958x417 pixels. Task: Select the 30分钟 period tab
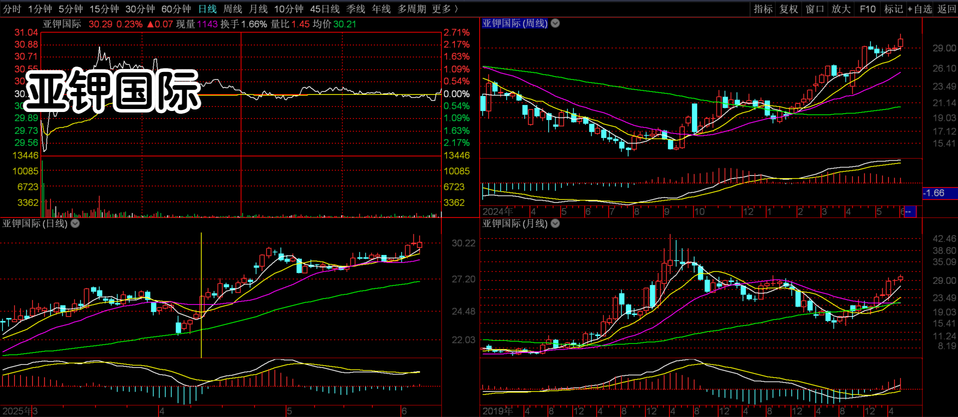(x=140, y=9)
